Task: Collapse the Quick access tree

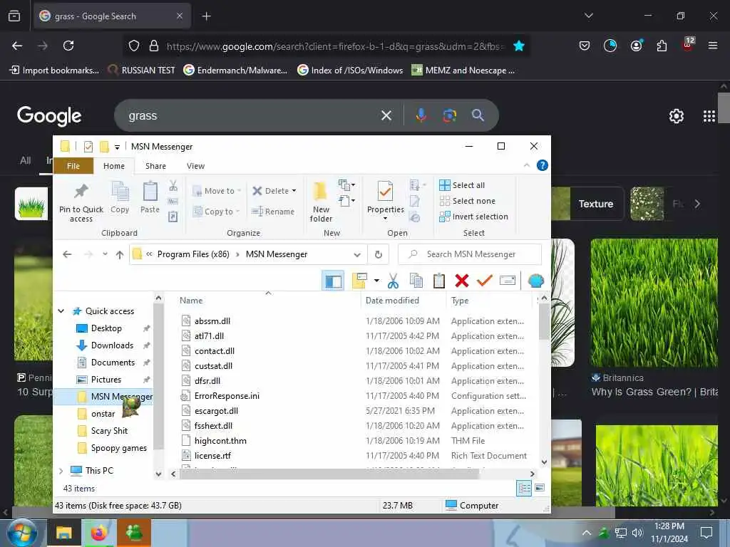Action: coord(61,311)
